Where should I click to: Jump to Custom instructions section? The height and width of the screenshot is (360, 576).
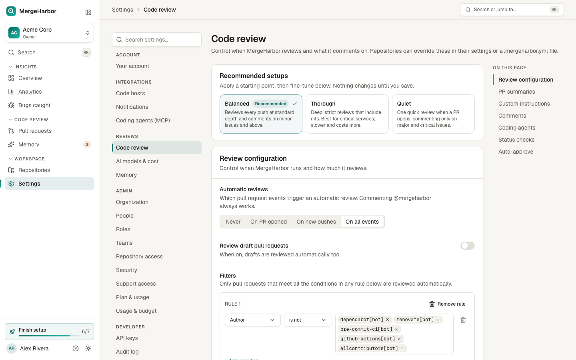click(x=524, y=104)
